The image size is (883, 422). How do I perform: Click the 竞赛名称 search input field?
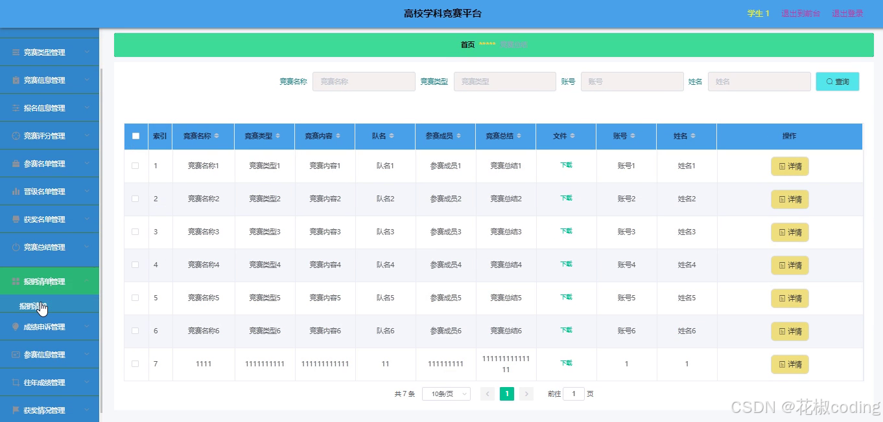tap(363, 81)
